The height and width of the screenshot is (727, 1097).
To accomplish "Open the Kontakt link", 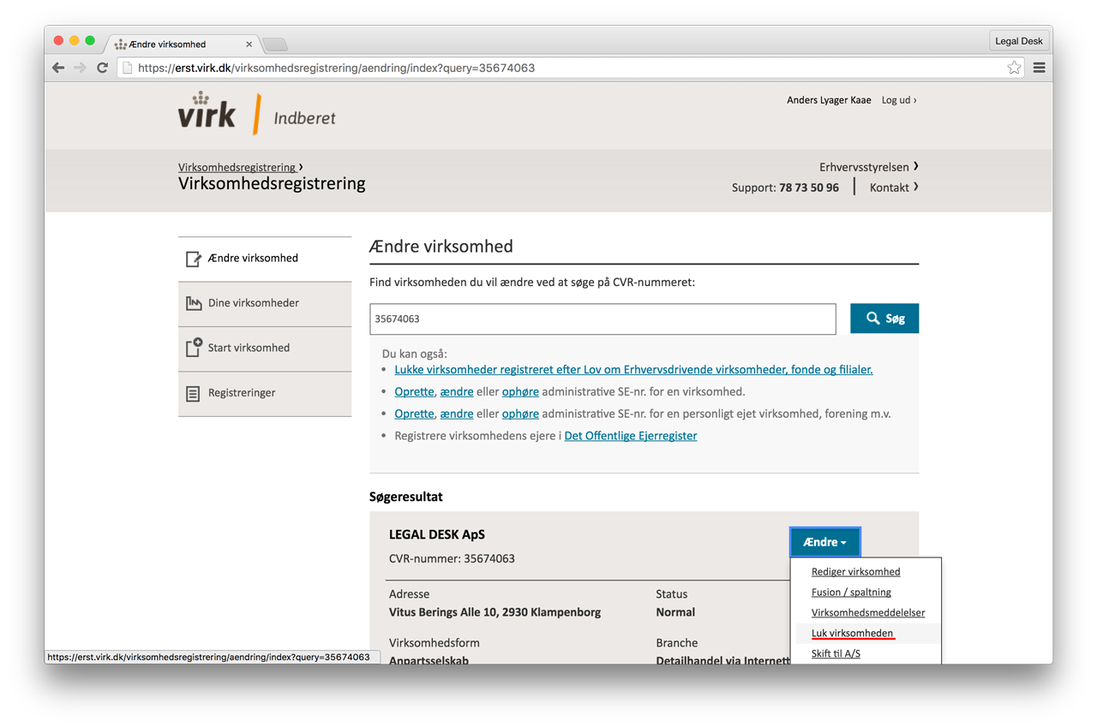I will pos(894,188).
